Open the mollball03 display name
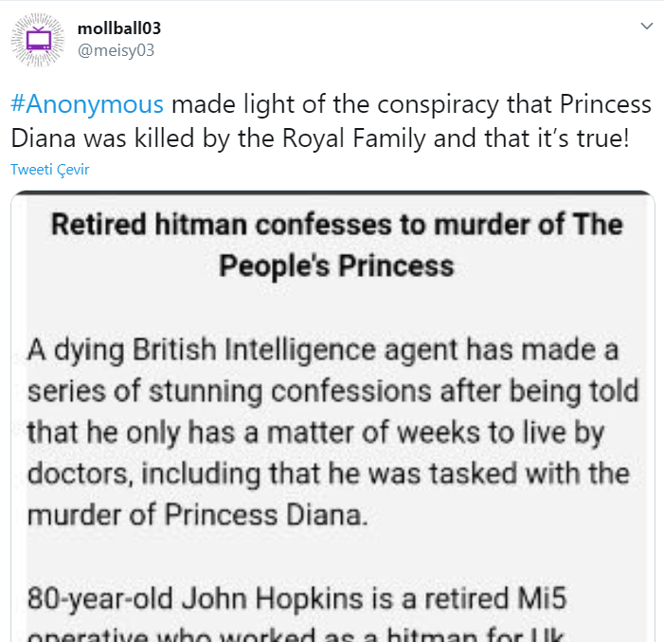 point(125,28)
